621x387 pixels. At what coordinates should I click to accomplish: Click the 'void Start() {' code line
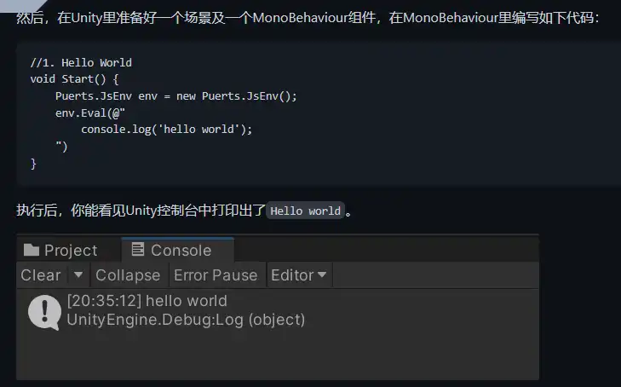(74, 79)
